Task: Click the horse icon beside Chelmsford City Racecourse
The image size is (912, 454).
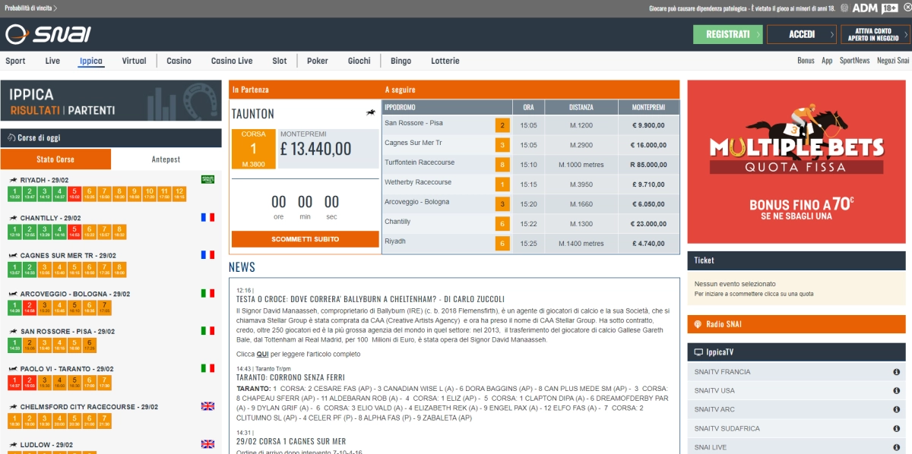Action: click(13, 407)
